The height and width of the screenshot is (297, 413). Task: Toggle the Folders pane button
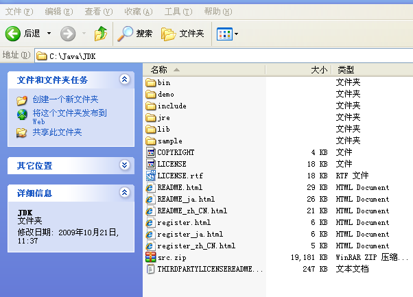coord(182,34)
